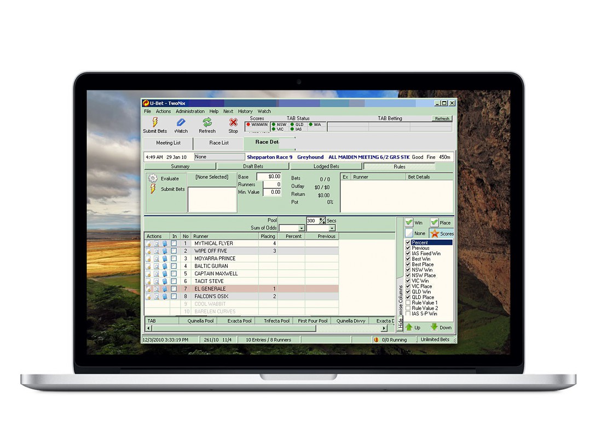Click the blue tag action icon for FALCON'S OSIX

tap(165, 297)
